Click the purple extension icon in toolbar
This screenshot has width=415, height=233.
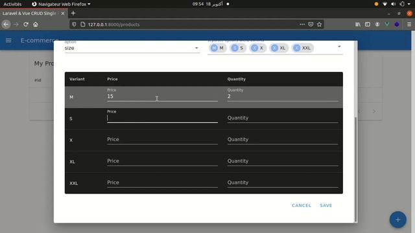pos(397,25)
